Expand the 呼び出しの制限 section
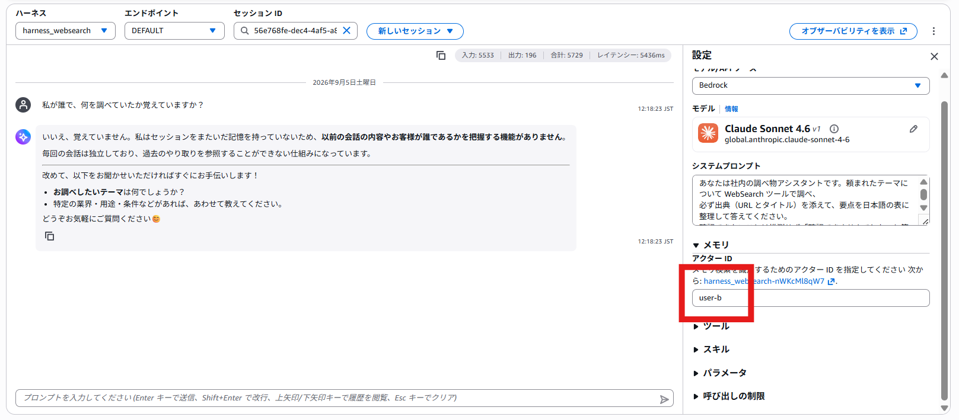Screen dimensions: 959x420 (x=729, y=396)
